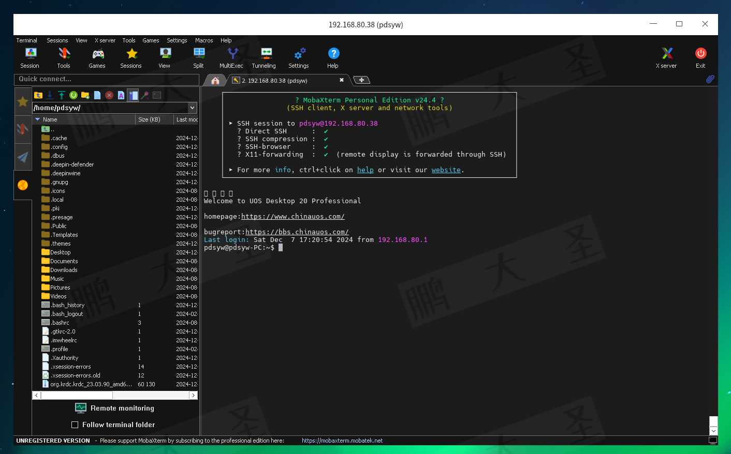Click the SFTP download selected files icon

point(50,95)
